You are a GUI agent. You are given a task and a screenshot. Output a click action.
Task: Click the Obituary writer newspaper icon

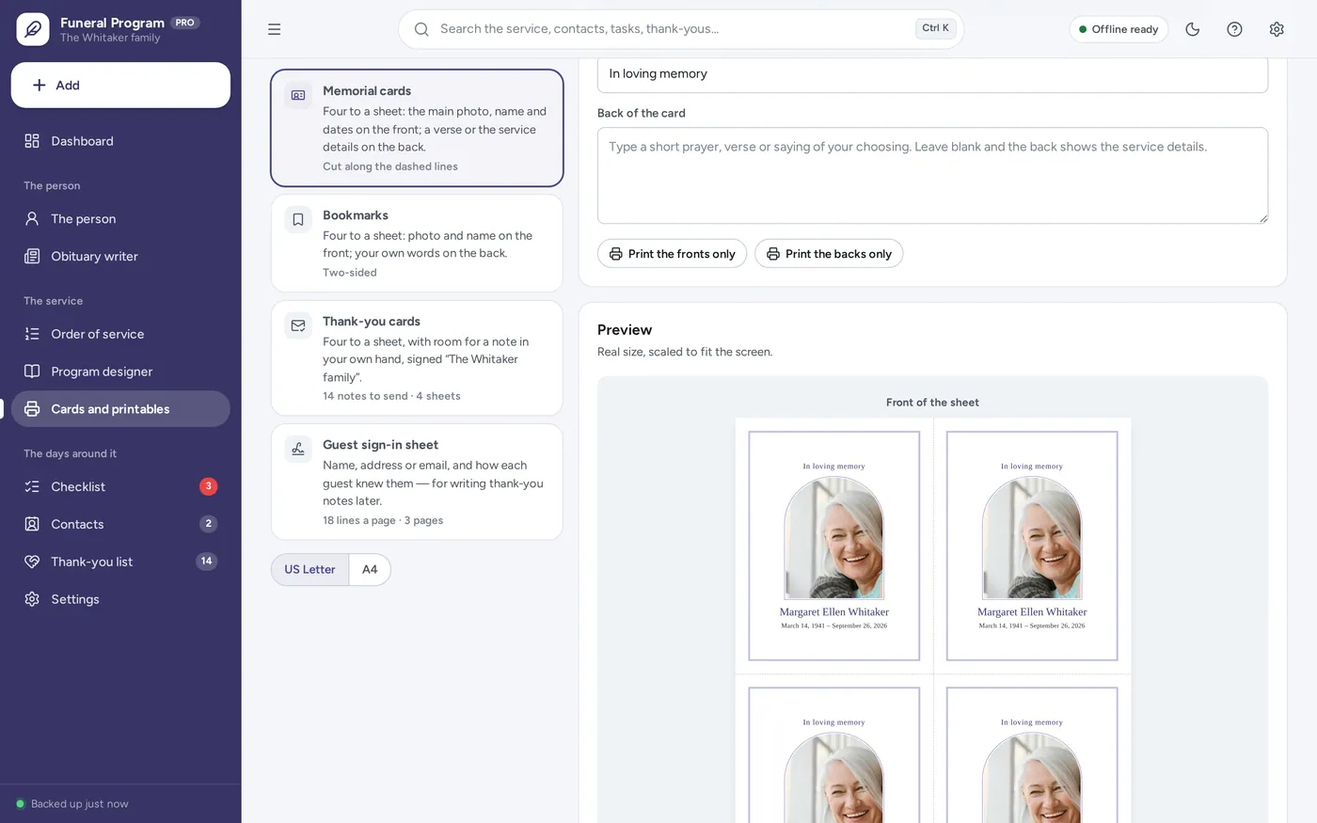coord(32,256)
